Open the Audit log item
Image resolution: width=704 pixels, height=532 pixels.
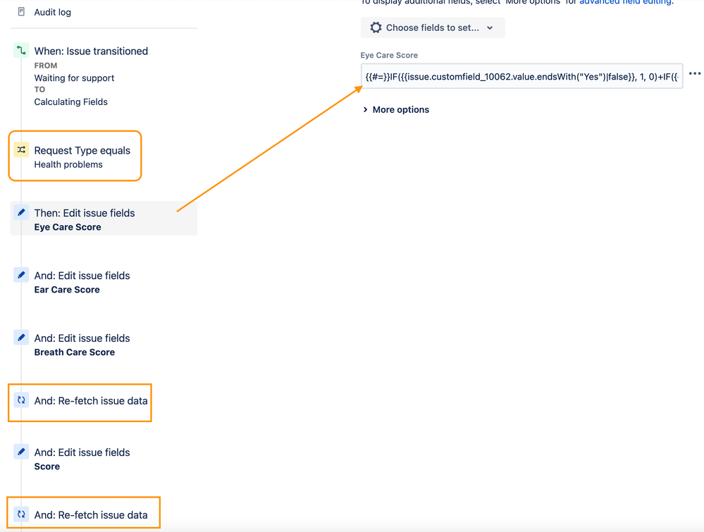click(x=52, y=12)
